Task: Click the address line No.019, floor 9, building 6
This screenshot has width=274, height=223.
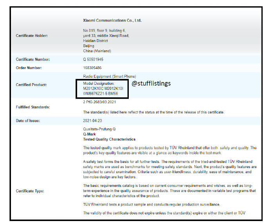Action: (x=105, y=31)
